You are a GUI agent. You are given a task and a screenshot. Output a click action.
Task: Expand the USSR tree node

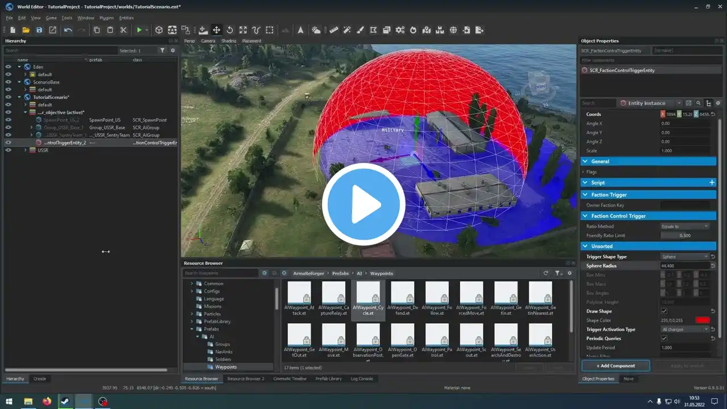pos(26,151)
